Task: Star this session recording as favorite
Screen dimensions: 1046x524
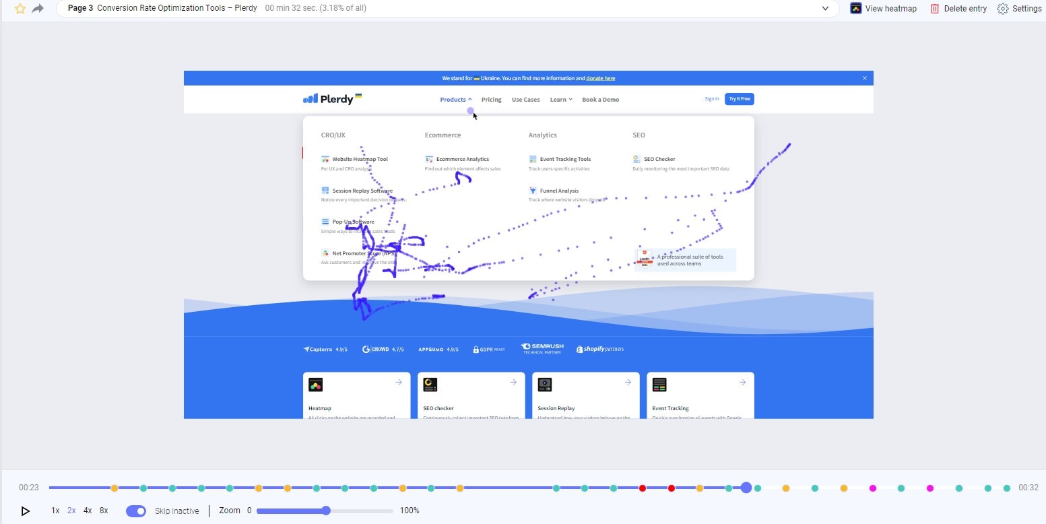Action: tap(20, 9)
